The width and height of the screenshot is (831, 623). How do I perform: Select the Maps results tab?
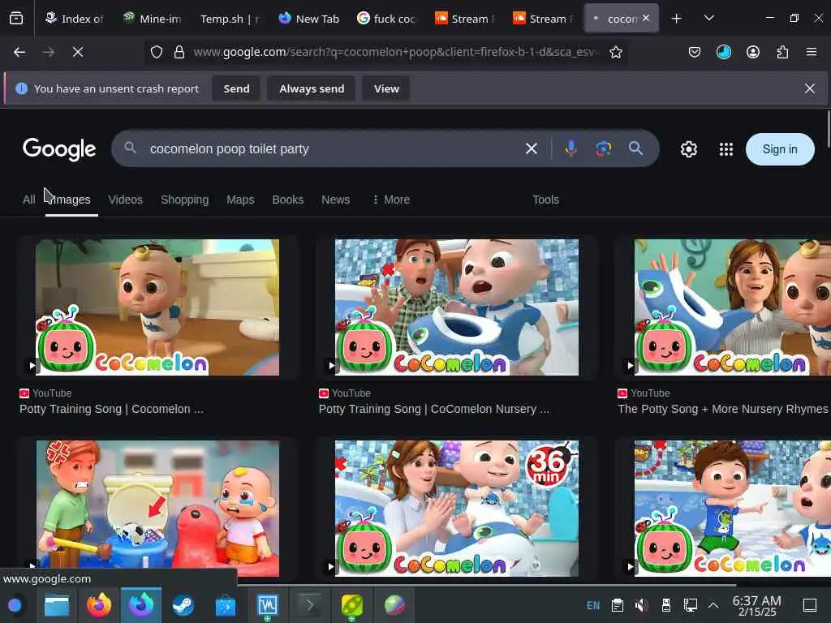click(240, 200)
